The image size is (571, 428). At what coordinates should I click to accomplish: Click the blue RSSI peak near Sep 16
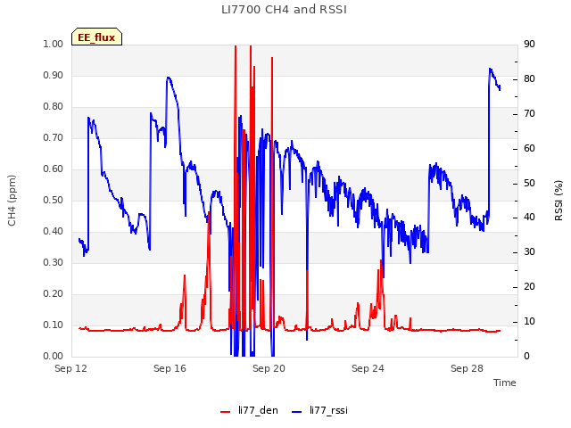[x=168, y=78]
